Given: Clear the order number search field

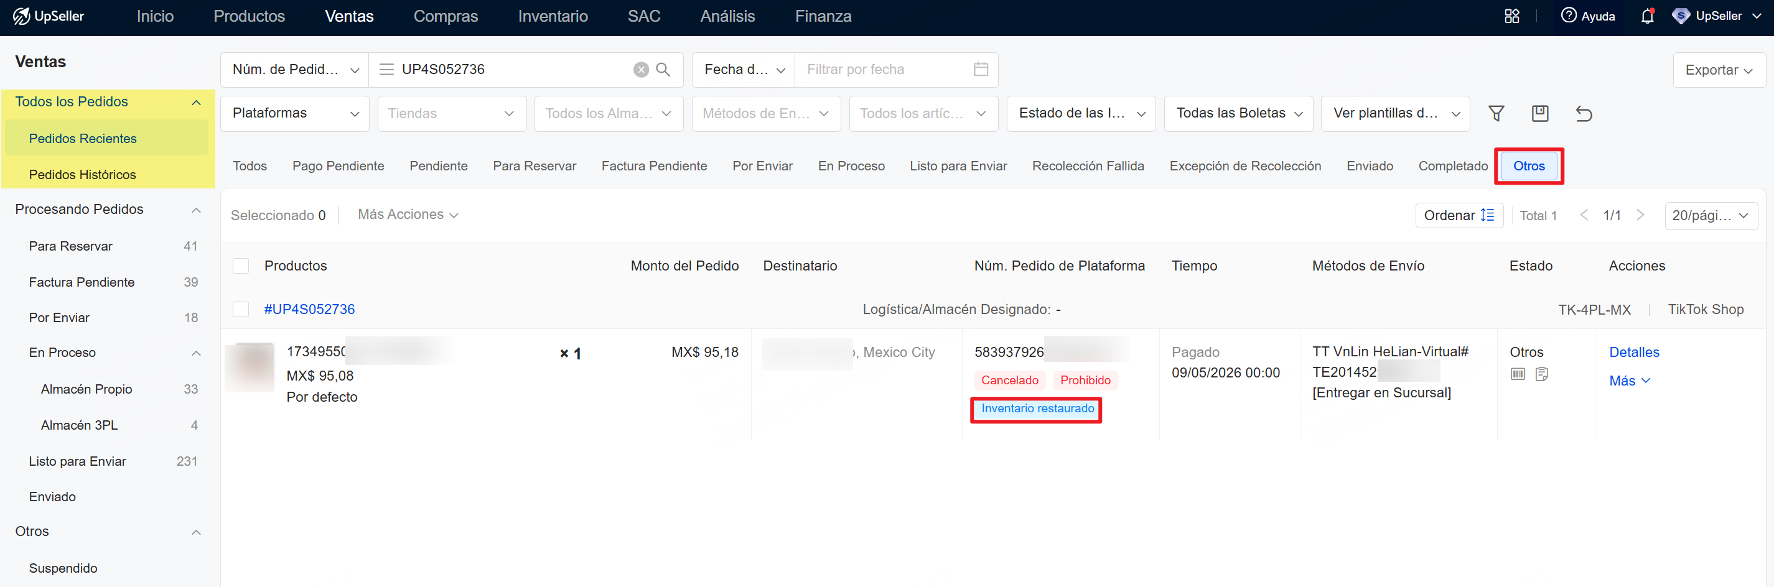Looking at the screenshot, I should coord(640,70).
